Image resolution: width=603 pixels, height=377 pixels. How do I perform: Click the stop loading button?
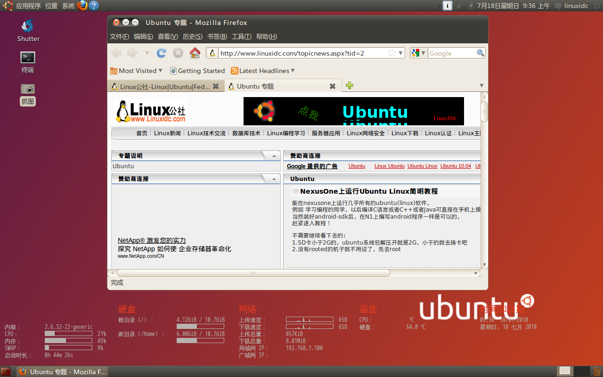[178, 53]
